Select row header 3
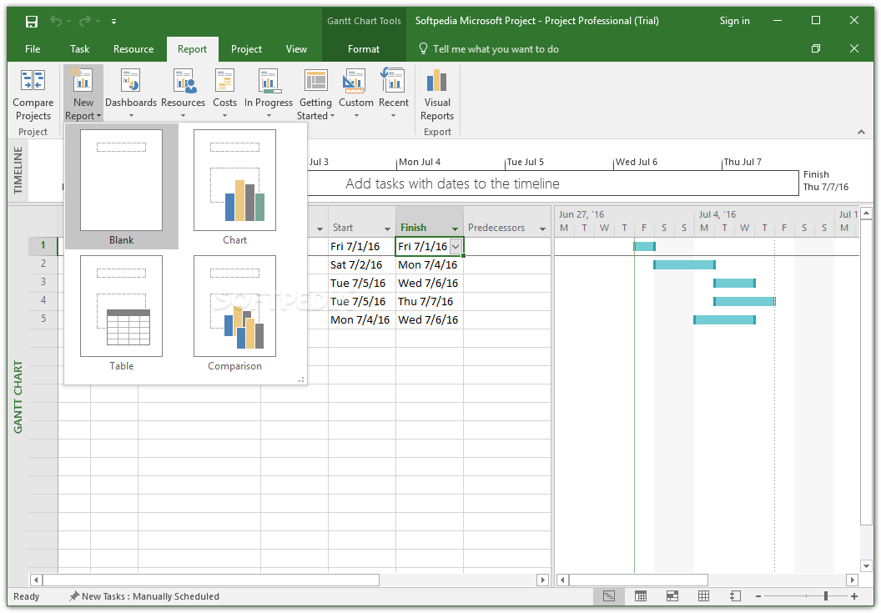Viewport: 881px width, 613px height. (x=43, y=282)
